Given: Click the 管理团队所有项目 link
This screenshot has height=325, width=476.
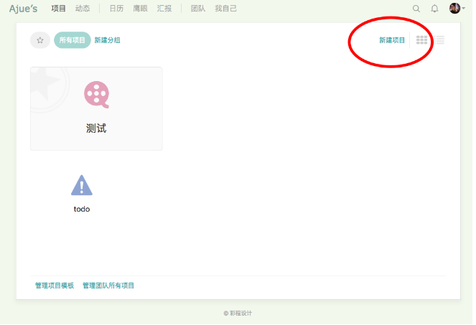Looking at the screenshot, I should click(x=108, y=286).
